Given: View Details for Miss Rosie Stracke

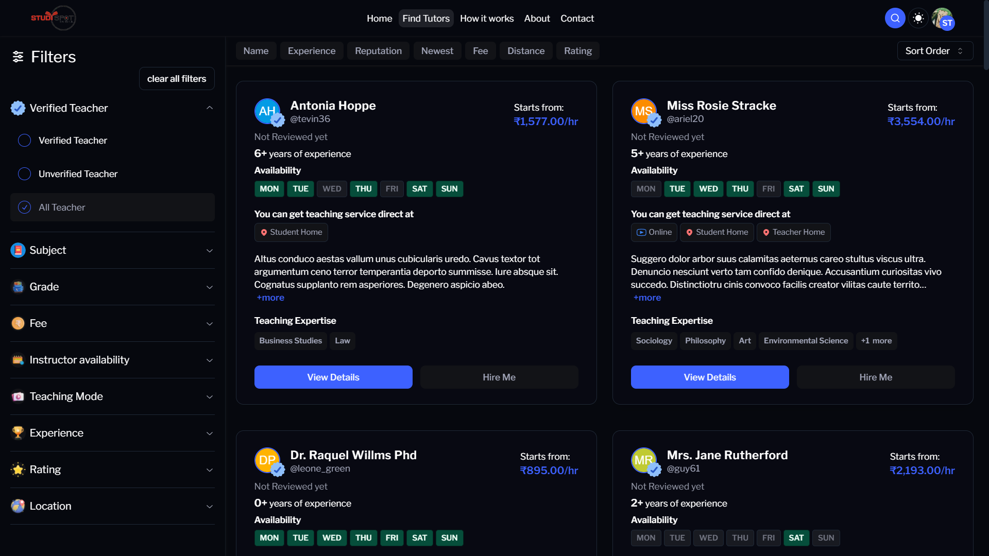Looking at the screenshot, I should coord(709,377).
